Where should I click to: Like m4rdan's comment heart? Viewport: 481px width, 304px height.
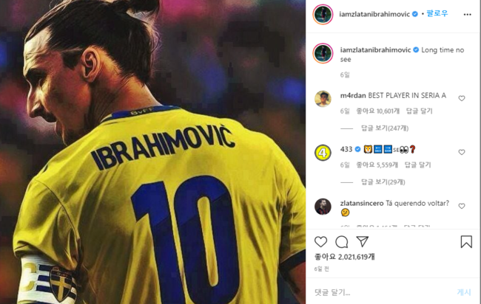tap(462, 98)
